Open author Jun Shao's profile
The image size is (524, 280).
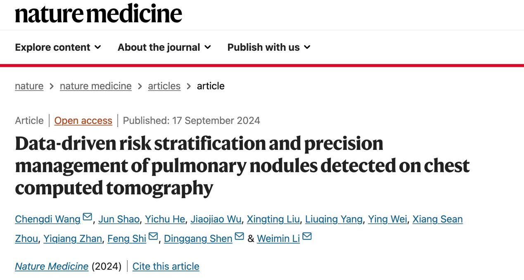coord(119,219)
